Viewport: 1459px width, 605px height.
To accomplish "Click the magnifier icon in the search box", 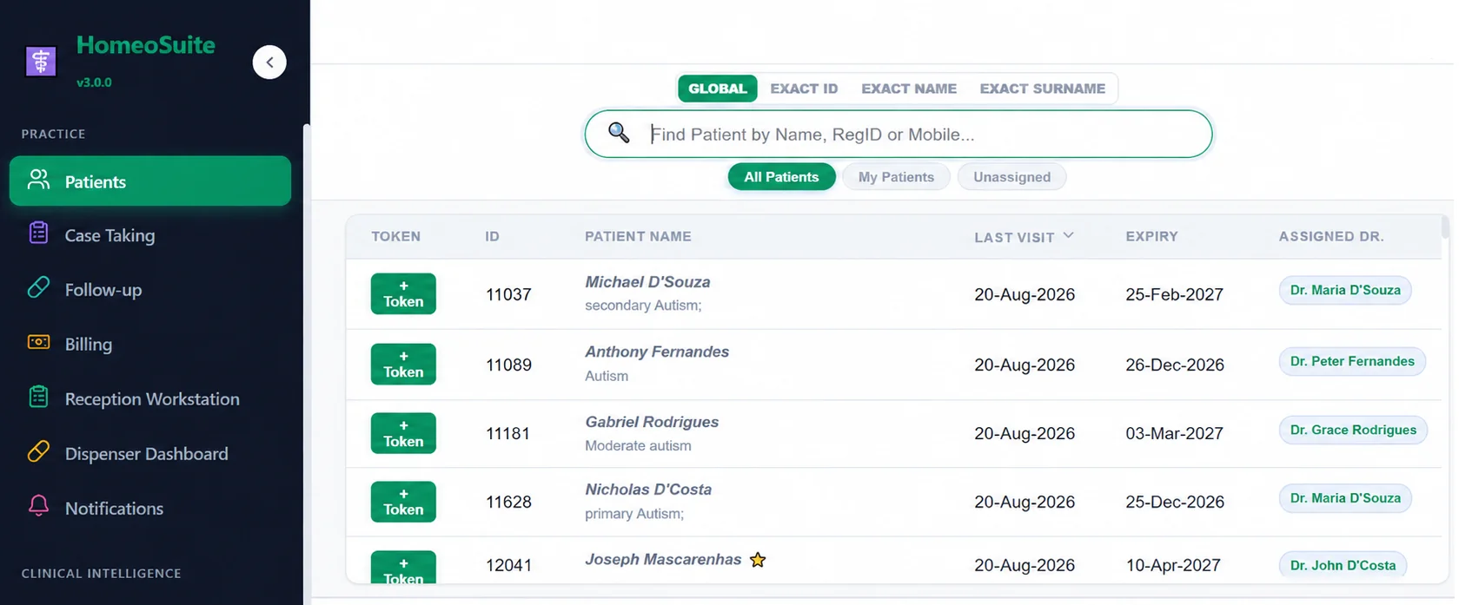I will coord(619,132).
